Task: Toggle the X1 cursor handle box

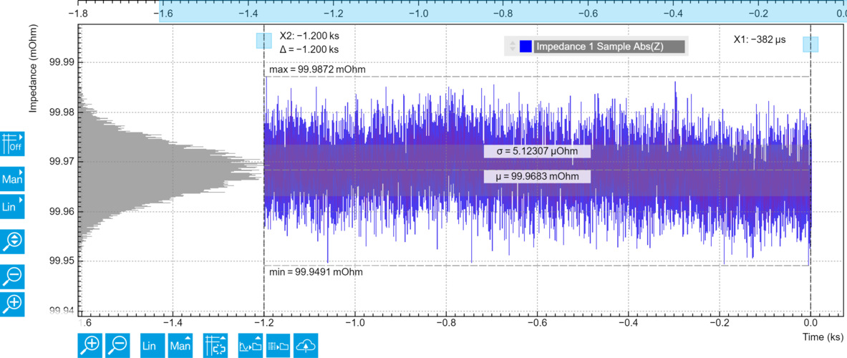Action: [x=810, y=44]
